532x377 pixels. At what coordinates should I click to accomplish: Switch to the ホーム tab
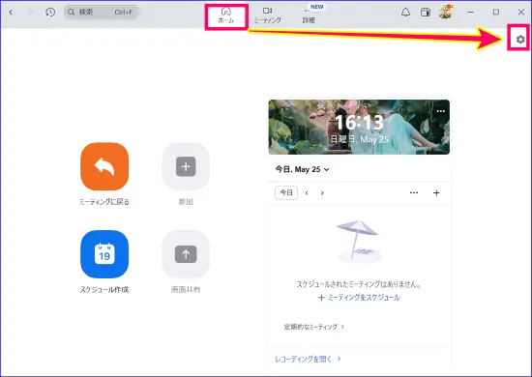point(226,15)
